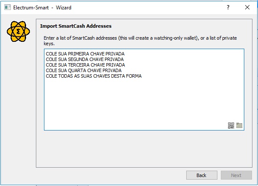Viewport: 258px width, 186px height.
Task: Click the question mark help button
Action: (228, 7)
